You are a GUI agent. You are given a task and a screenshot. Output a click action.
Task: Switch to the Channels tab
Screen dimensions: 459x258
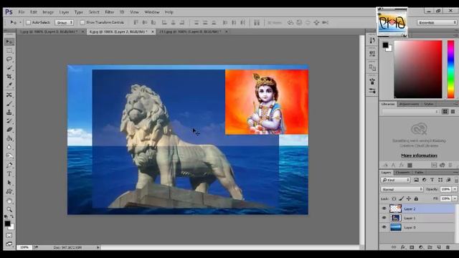402,172
